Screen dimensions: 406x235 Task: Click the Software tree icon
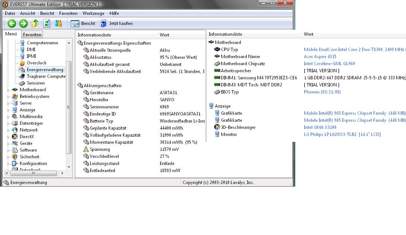click(x=15, y=150)
